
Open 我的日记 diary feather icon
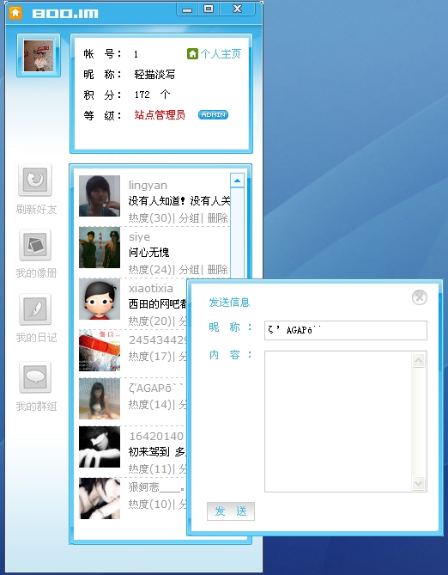click(35, 309)
